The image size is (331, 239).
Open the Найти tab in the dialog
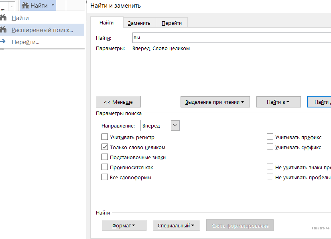(107, 23)
